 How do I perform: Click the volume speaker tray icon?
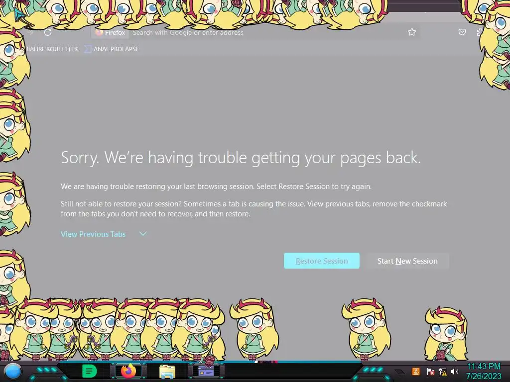click(454, 371)
